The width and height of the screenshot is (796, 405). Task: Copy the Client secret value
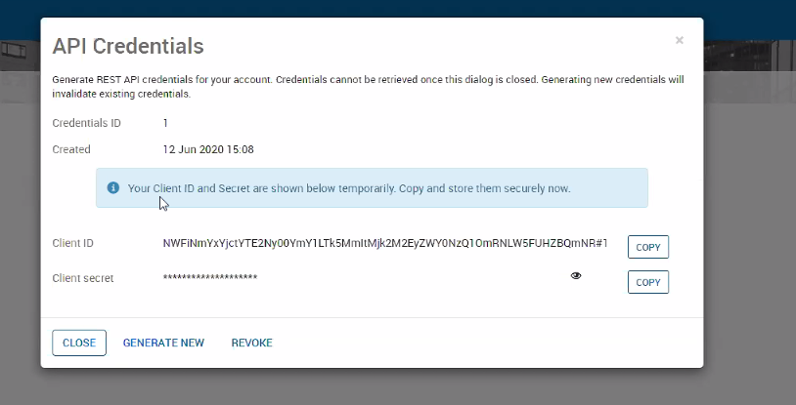tap(647, 282)
